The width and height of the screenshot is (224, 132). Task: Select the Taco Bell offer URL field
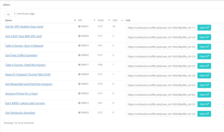tap(162, 37)
